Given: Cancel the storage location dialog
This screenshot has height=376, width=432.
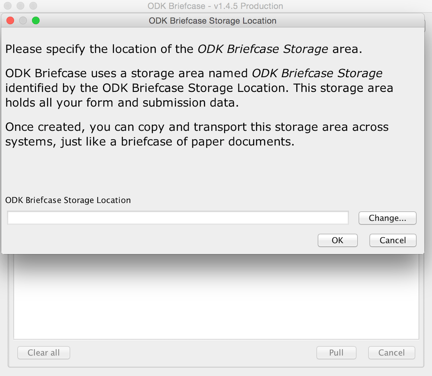Looking at the screenshot, I should pyautogui.click(x=392, y=240).
